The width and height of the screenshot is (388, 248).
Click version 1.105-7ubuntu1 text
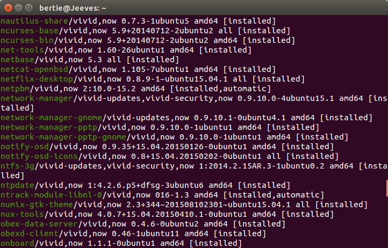pyautogui.click(x=155, y=69)
